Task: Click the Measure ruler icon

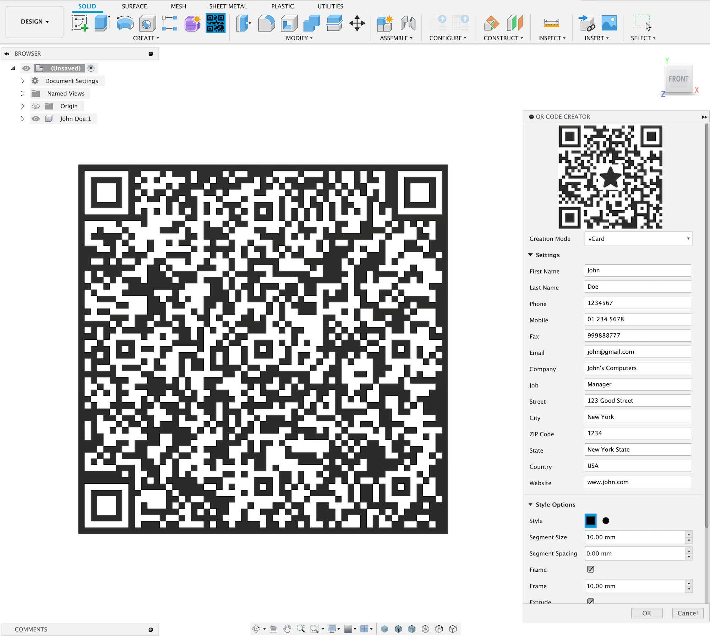Action: pos(551,23)
